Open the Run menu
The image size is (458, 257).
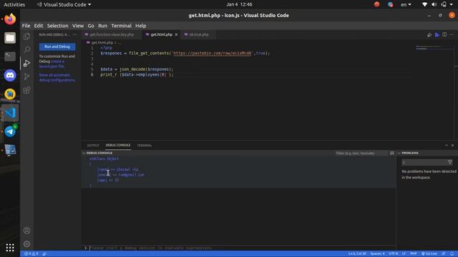pos(102,26)
